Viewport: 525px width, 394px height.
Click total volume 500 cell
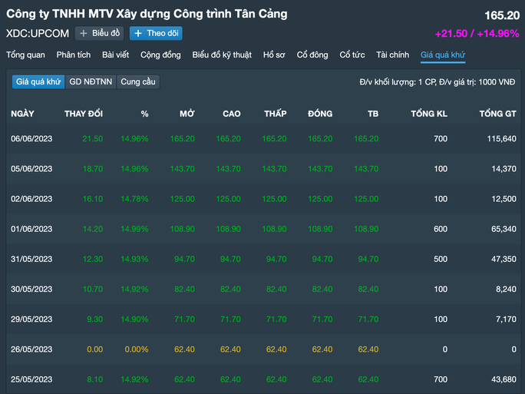441,259
